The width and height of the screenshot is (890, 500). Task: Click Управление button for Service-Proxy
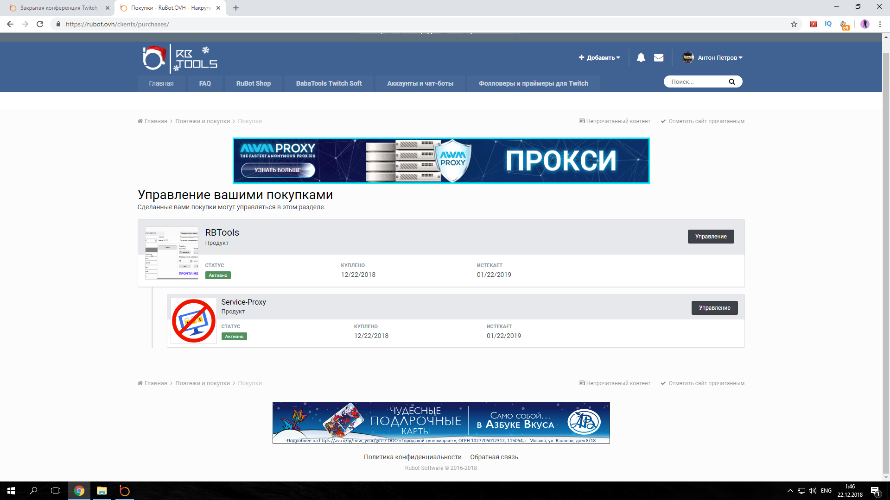click(714, 308)
